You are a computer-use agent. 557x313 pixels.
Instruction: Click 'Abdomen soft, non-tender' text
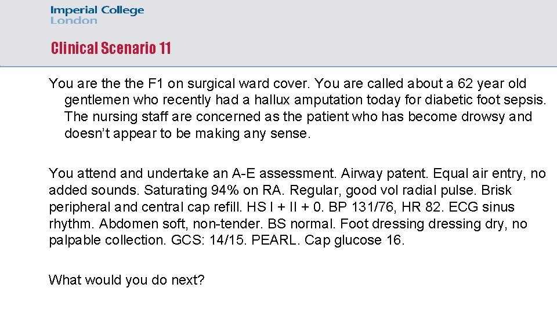click(180, 224)
